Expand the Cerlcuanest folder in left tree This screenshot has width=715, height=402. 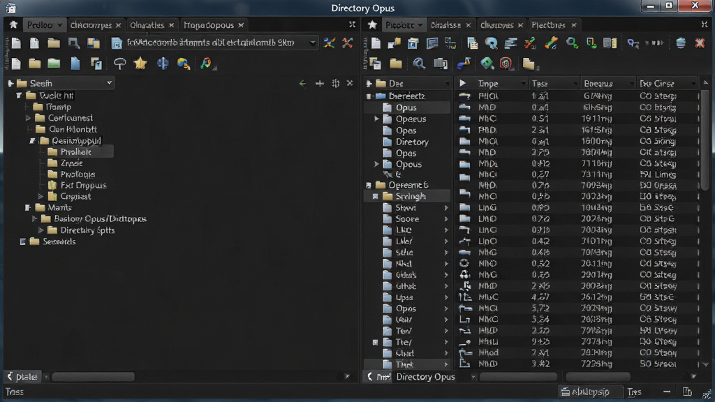pyautogui.click(x=28, y=118)
